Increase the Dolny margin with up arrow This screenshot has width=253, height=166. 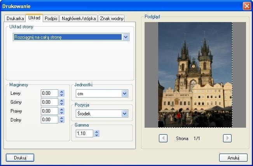click(61, 118)
